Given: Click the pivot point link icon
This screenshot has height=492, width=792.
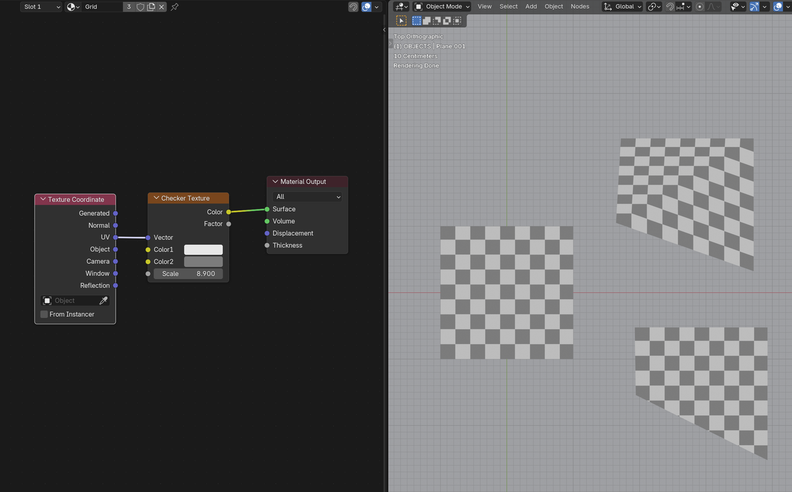Looking at the screenshot, I should pos(653,7).
